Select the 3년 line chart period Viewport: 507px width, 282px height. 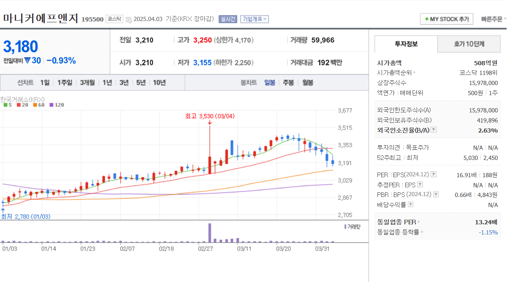coord(124,82)
